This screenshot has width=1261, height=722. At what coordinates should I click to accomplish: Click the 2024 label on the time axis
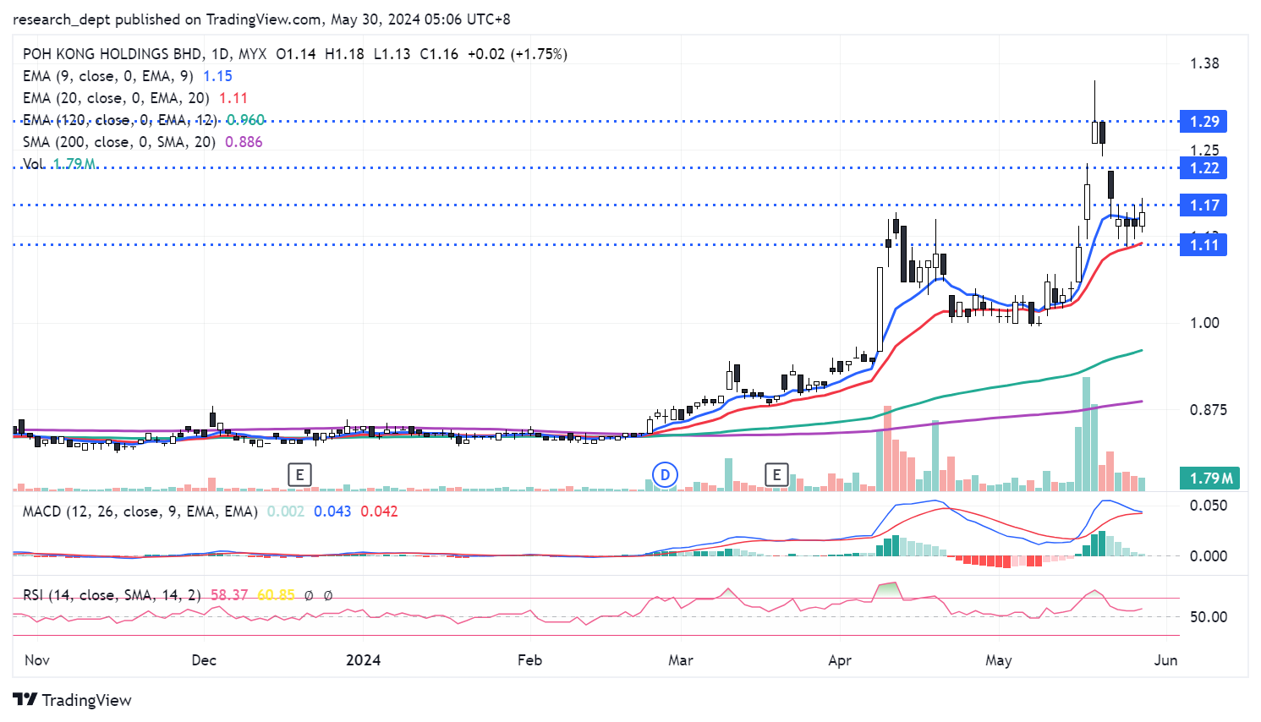[363, 660]
